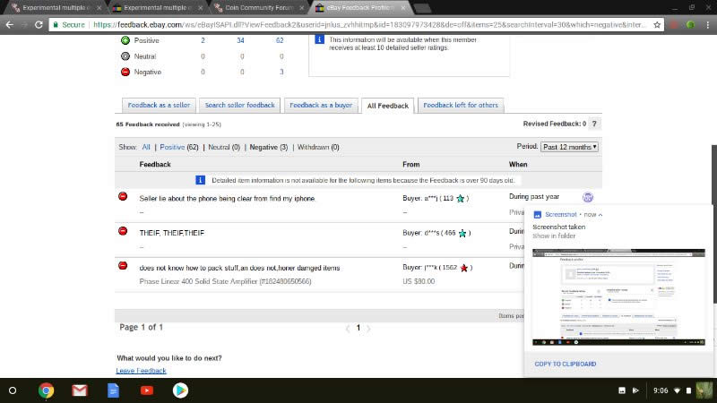Launch Chrome from the shelf

coord(46,390)
